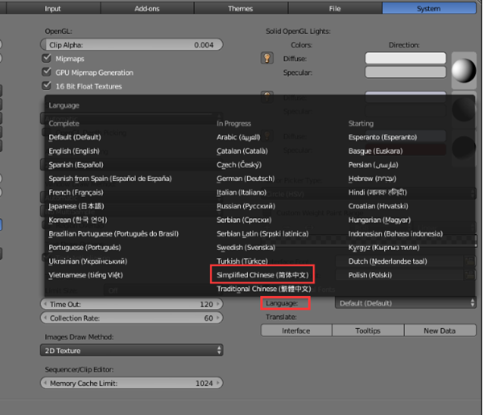Expand the Images Draw Method 2D Texture dropdown

click(131, 351)
